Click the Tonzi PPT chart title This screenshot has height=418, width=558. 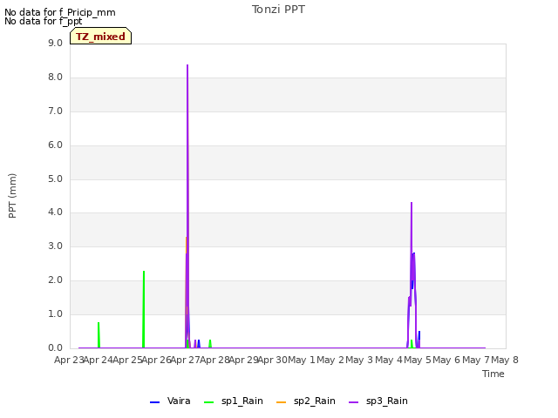pos(278,10)
